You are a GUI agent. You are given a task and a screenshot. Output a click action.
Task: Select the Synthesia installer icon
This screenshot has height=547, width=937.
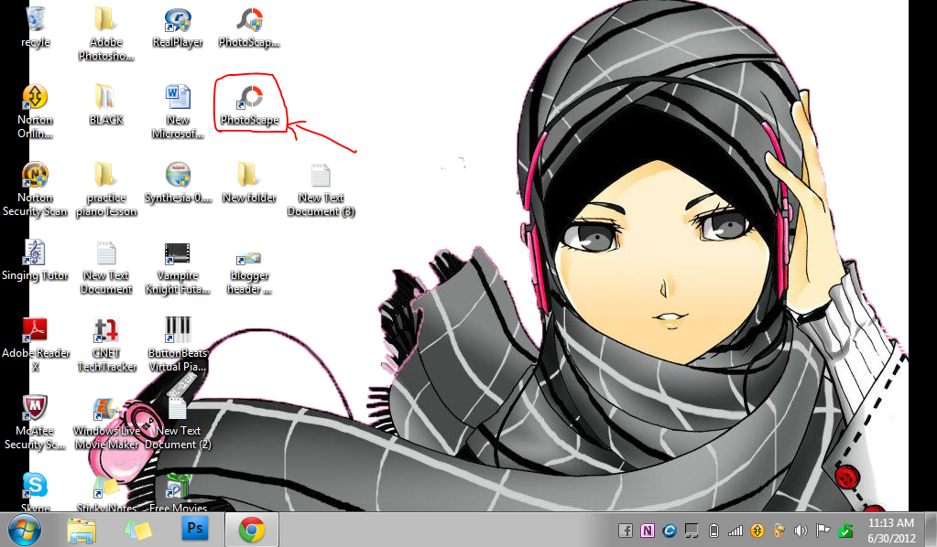(178, 183)
